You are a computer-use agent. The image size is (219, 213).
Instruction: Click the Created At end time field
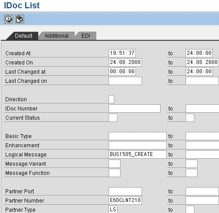[199, 53]
